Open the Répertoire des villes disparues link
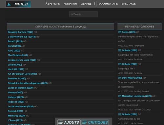The height and width of the screenshot is (125, 164). tap(28, 83)
